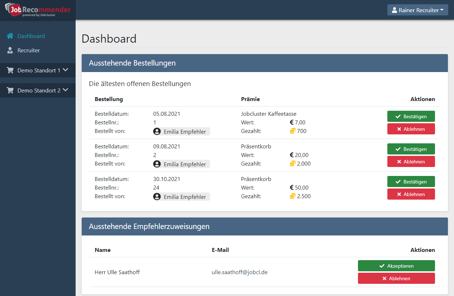Click the Demo Standort 2 cart icon
Image resolution: width=454 pixels, height=296 pixels.
10,91
